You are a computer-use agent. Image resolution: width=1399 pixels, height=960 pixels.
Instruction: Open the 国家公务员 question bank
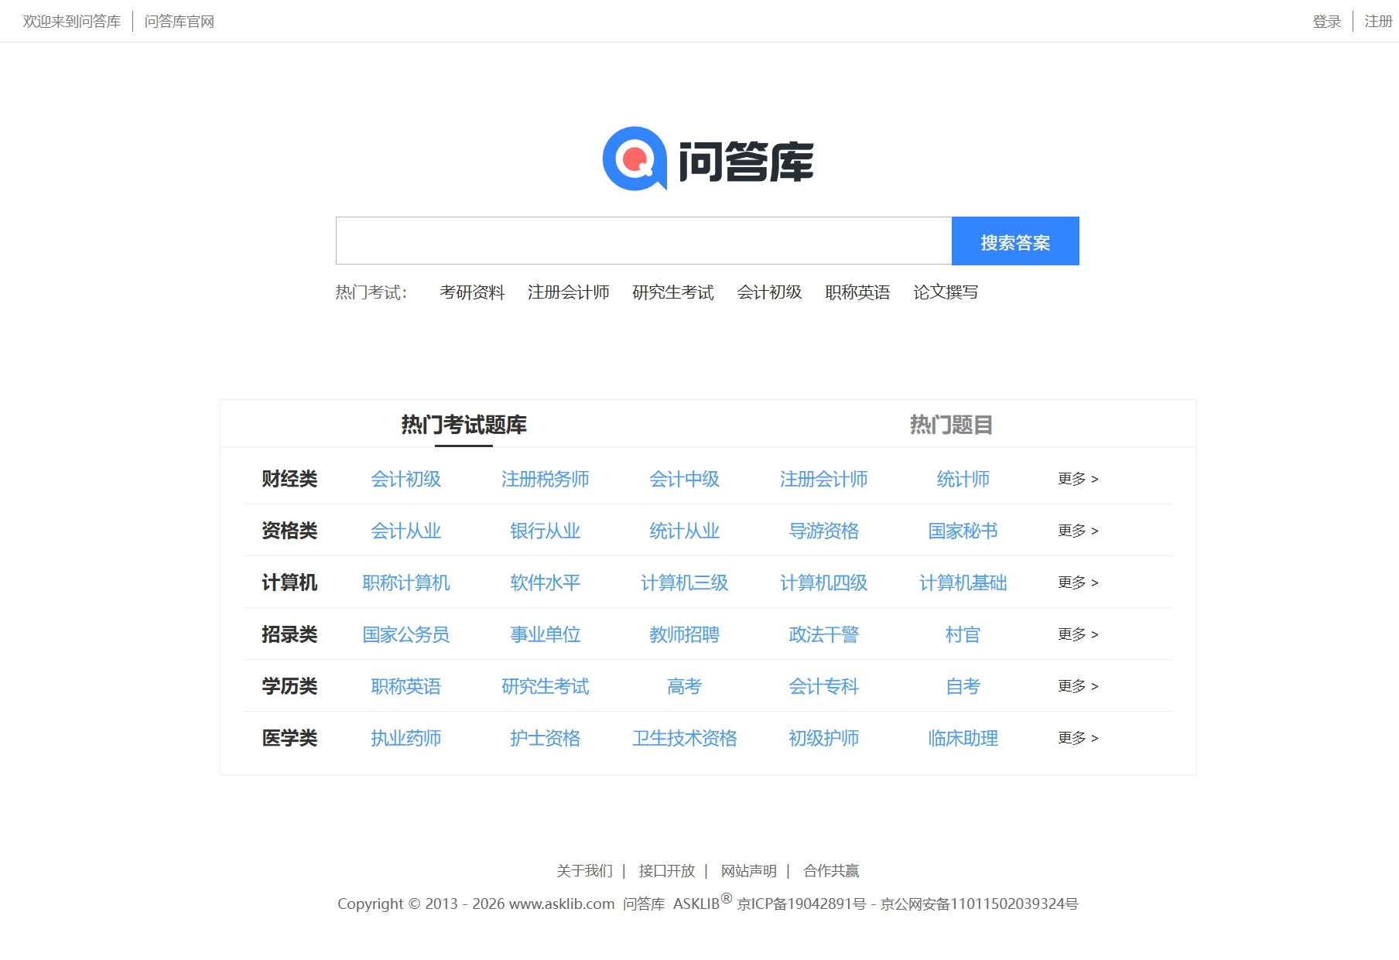tap(406, 634)
